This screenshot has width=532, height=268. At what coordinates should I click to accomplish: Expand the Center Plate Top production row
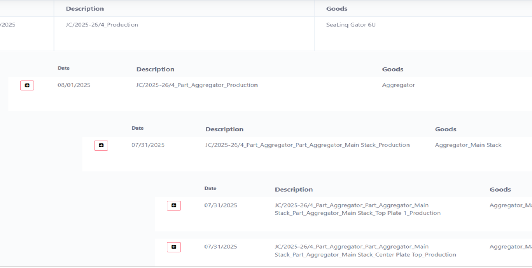pos(174,247)
